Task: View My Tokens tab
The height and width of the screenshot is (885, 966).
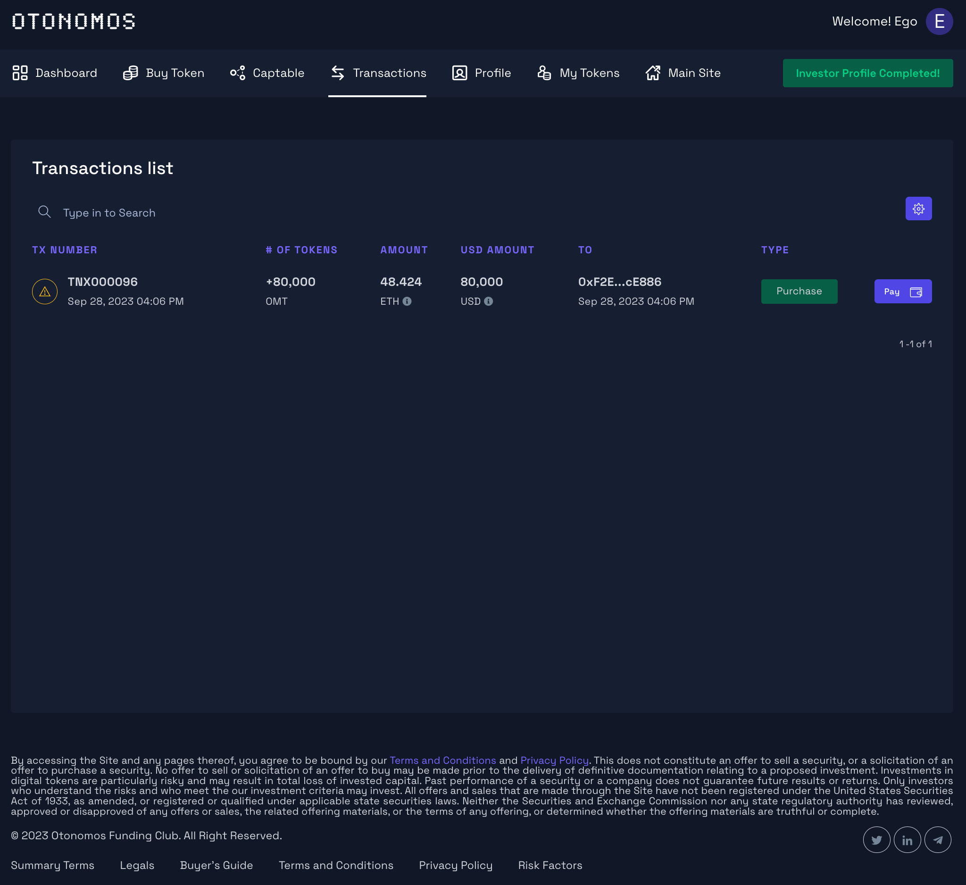Action: tap(578, 73)
